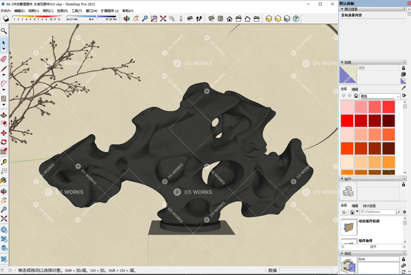Select the Rectangle shape tool
This screenshot has height=275, width=411.
4,99
